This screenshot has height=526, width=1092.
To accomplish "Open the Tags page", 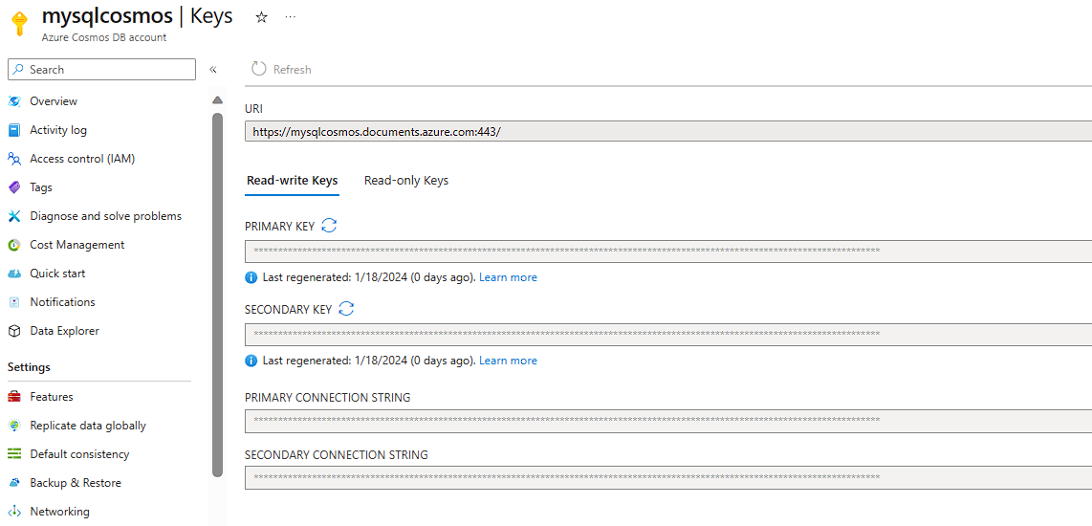I will pyautogui.click(x=41, y=187).
